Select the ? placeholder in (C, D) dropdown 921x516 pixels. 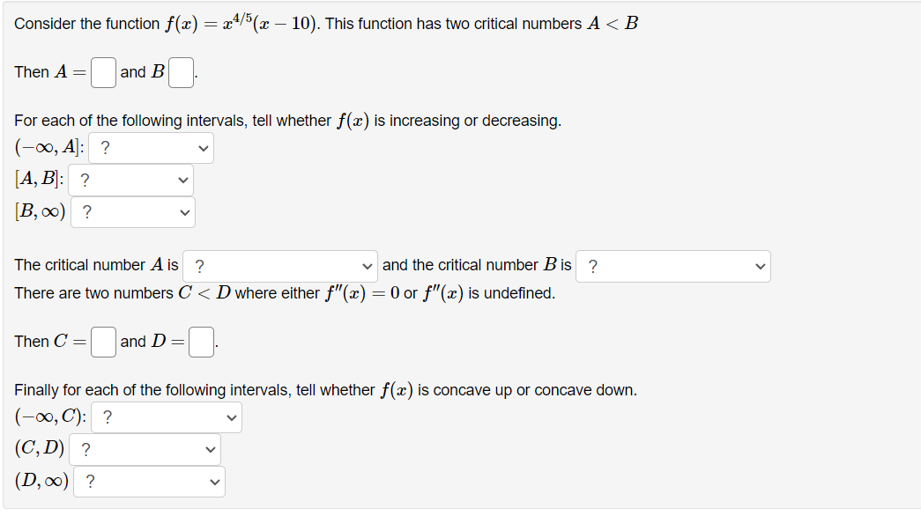tap(85, 448)
